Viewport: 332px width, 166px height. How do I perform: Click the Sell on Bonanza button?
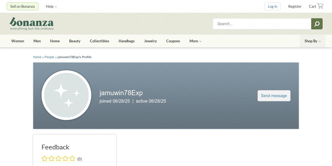point(22,6)
